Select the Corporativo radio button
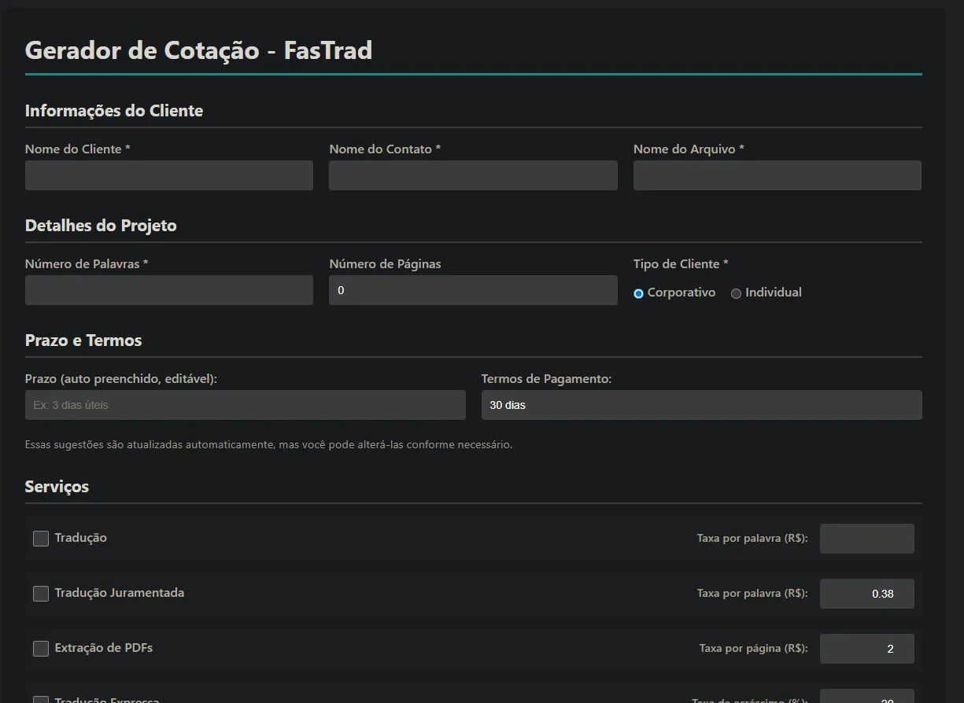Image resolution: width=964 pixels, height=703 pixels. (x=639, y=293)
